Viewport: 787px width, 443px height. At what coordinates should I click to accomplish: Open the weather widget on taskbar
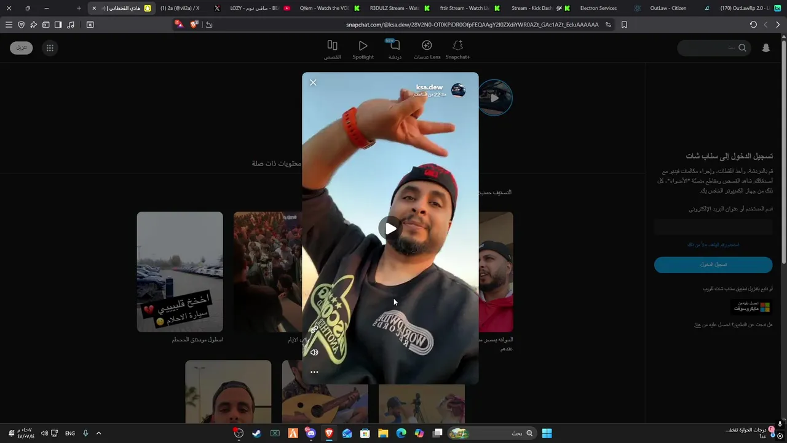tap(749, 433)
